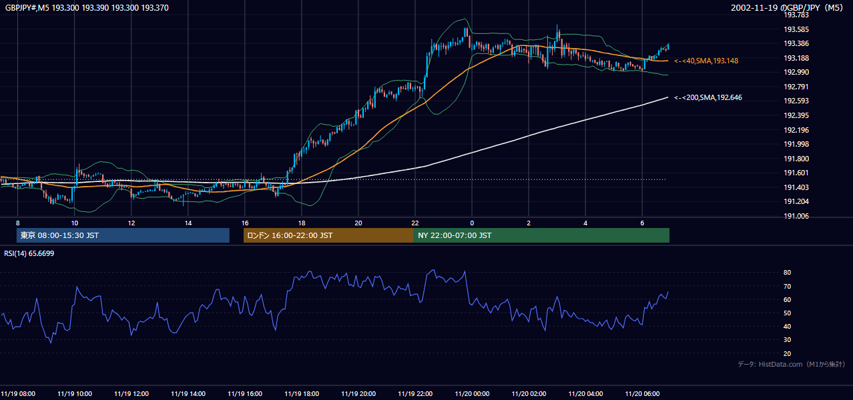
Task: Click price axis value 192.593
Action: click(796, 101)
